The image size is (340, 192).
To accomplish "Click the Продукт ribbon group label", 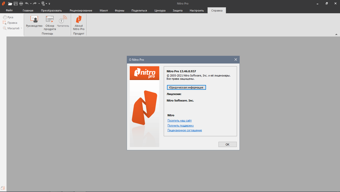I will coord(79,33).
